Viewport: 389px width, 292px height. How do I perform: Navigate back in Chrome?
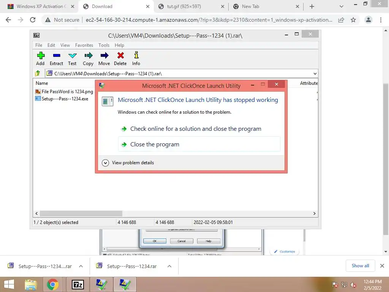8,20
